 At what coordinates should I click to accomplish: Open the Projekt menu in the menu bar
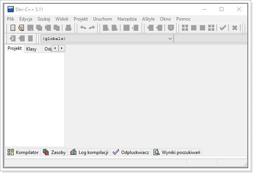point(81,19)
